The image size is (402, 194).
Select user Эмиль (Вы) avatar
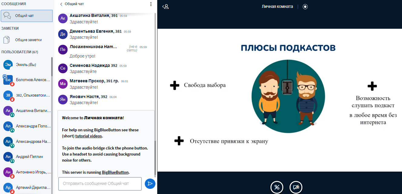(8, 65)
